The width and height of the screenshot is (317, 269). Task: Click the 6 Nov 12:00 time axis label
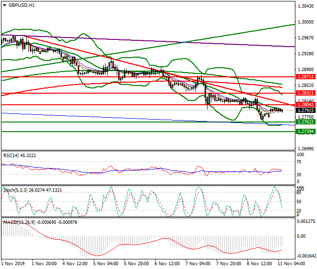tap(167, 264)
